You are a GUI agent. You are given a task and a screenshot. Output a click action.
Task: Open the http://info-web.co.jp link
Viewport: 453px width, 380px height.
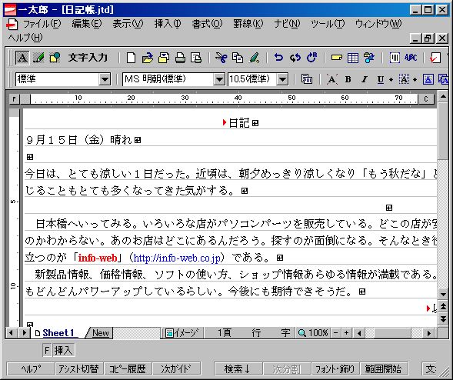177,258
